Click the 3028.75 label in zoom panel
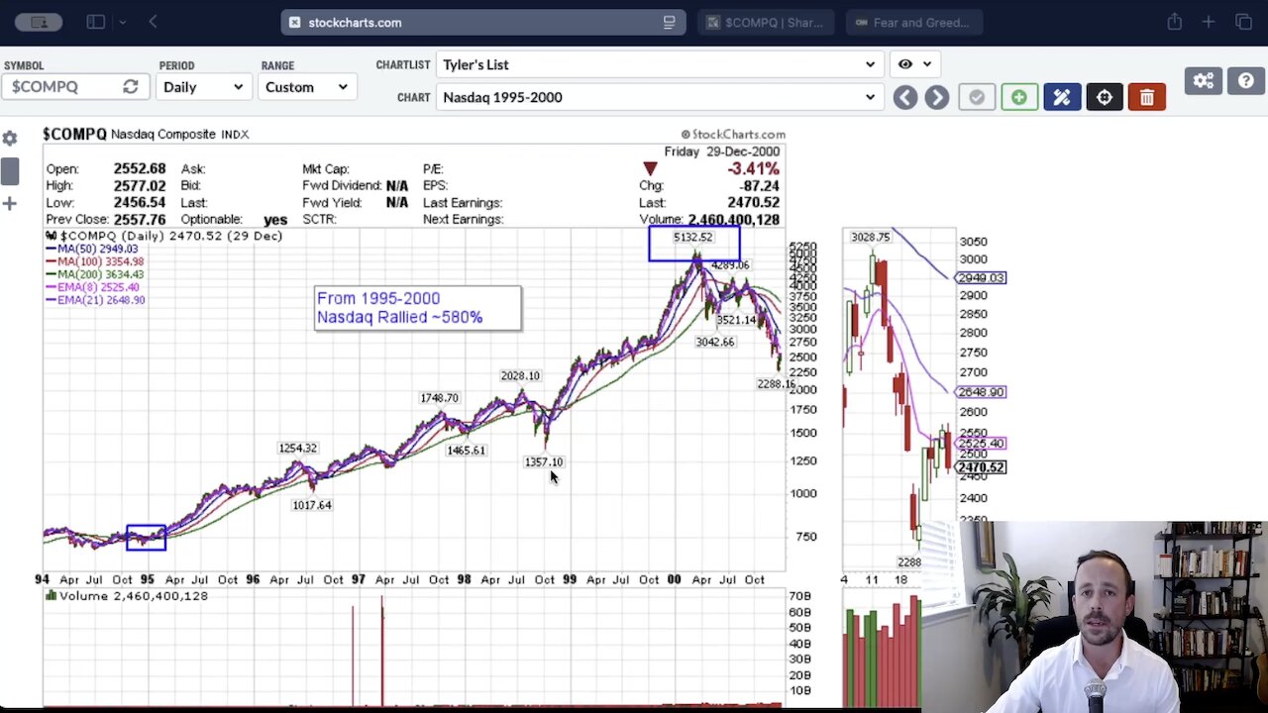Image resolution: width=1268 pixels, height=713 pixels. (x=871, y=238)
